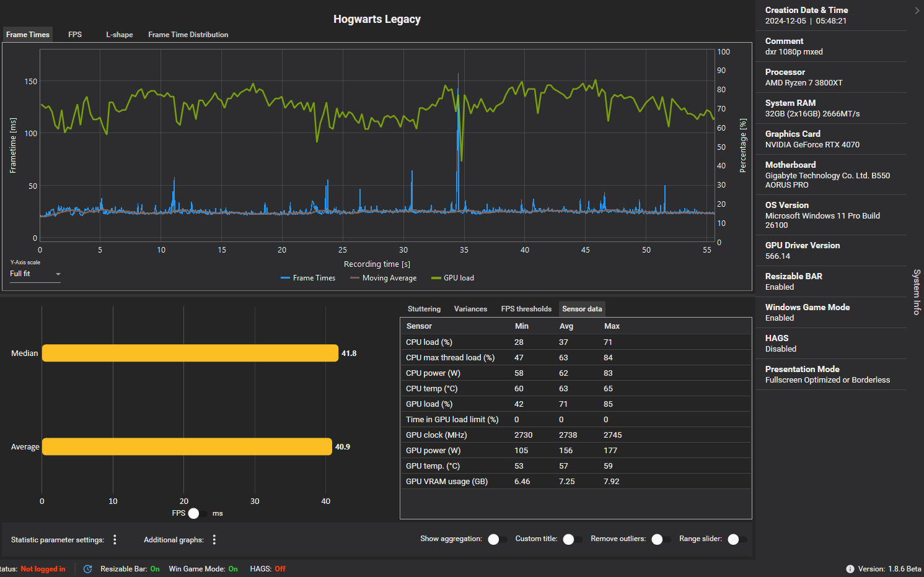Enable Show aggregation switch

click(x=498, y=539)
